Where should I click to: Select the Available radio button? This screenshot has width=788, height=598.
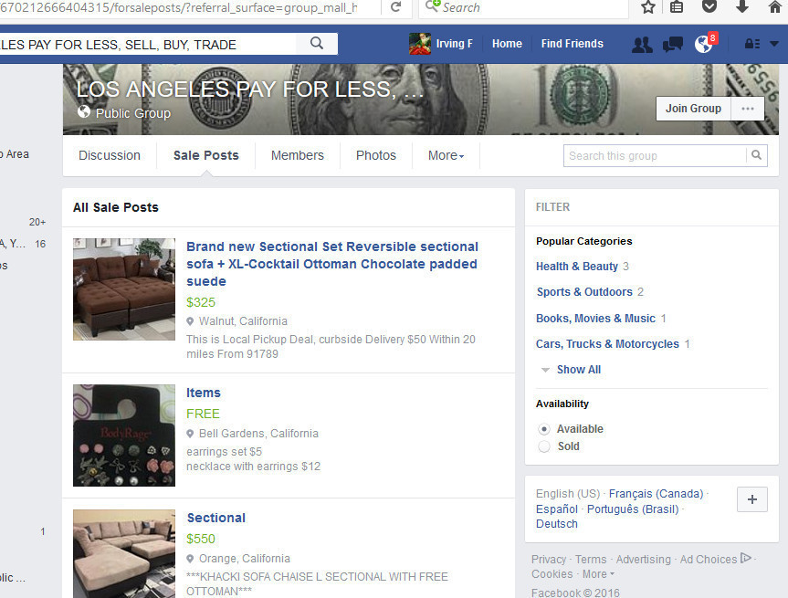(544, 429)
